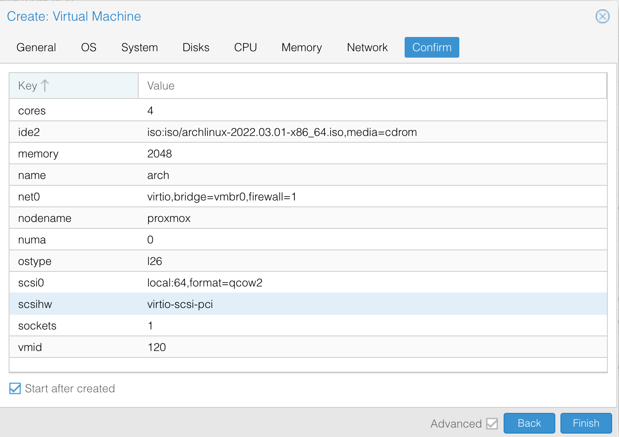This screenshot has height=437, width=619.
Task: Select the cores row
Action: coord(308,110)
